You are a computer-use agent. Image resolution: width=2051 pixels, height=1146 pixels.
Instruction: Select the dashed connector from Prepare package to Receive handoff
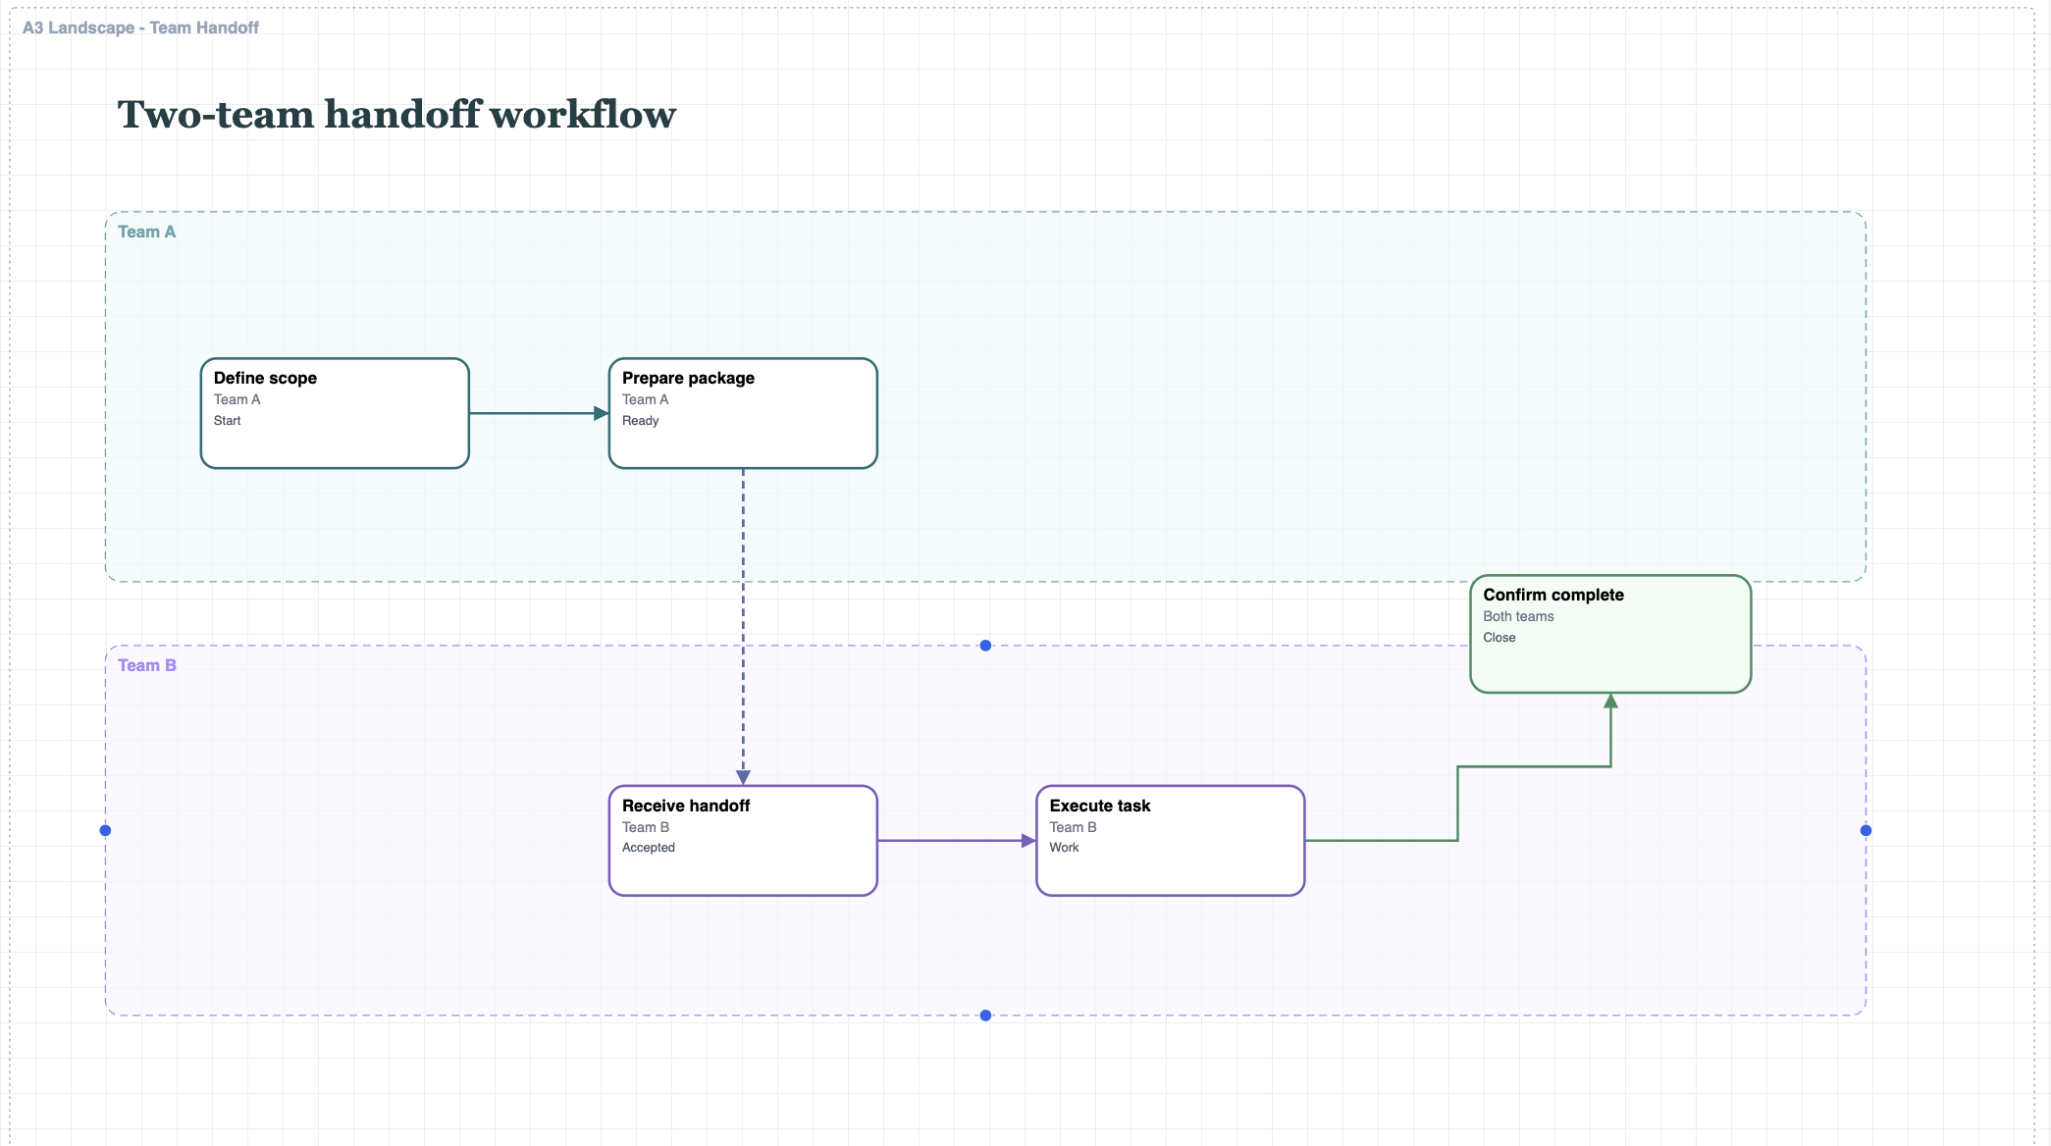pos(743,628)
